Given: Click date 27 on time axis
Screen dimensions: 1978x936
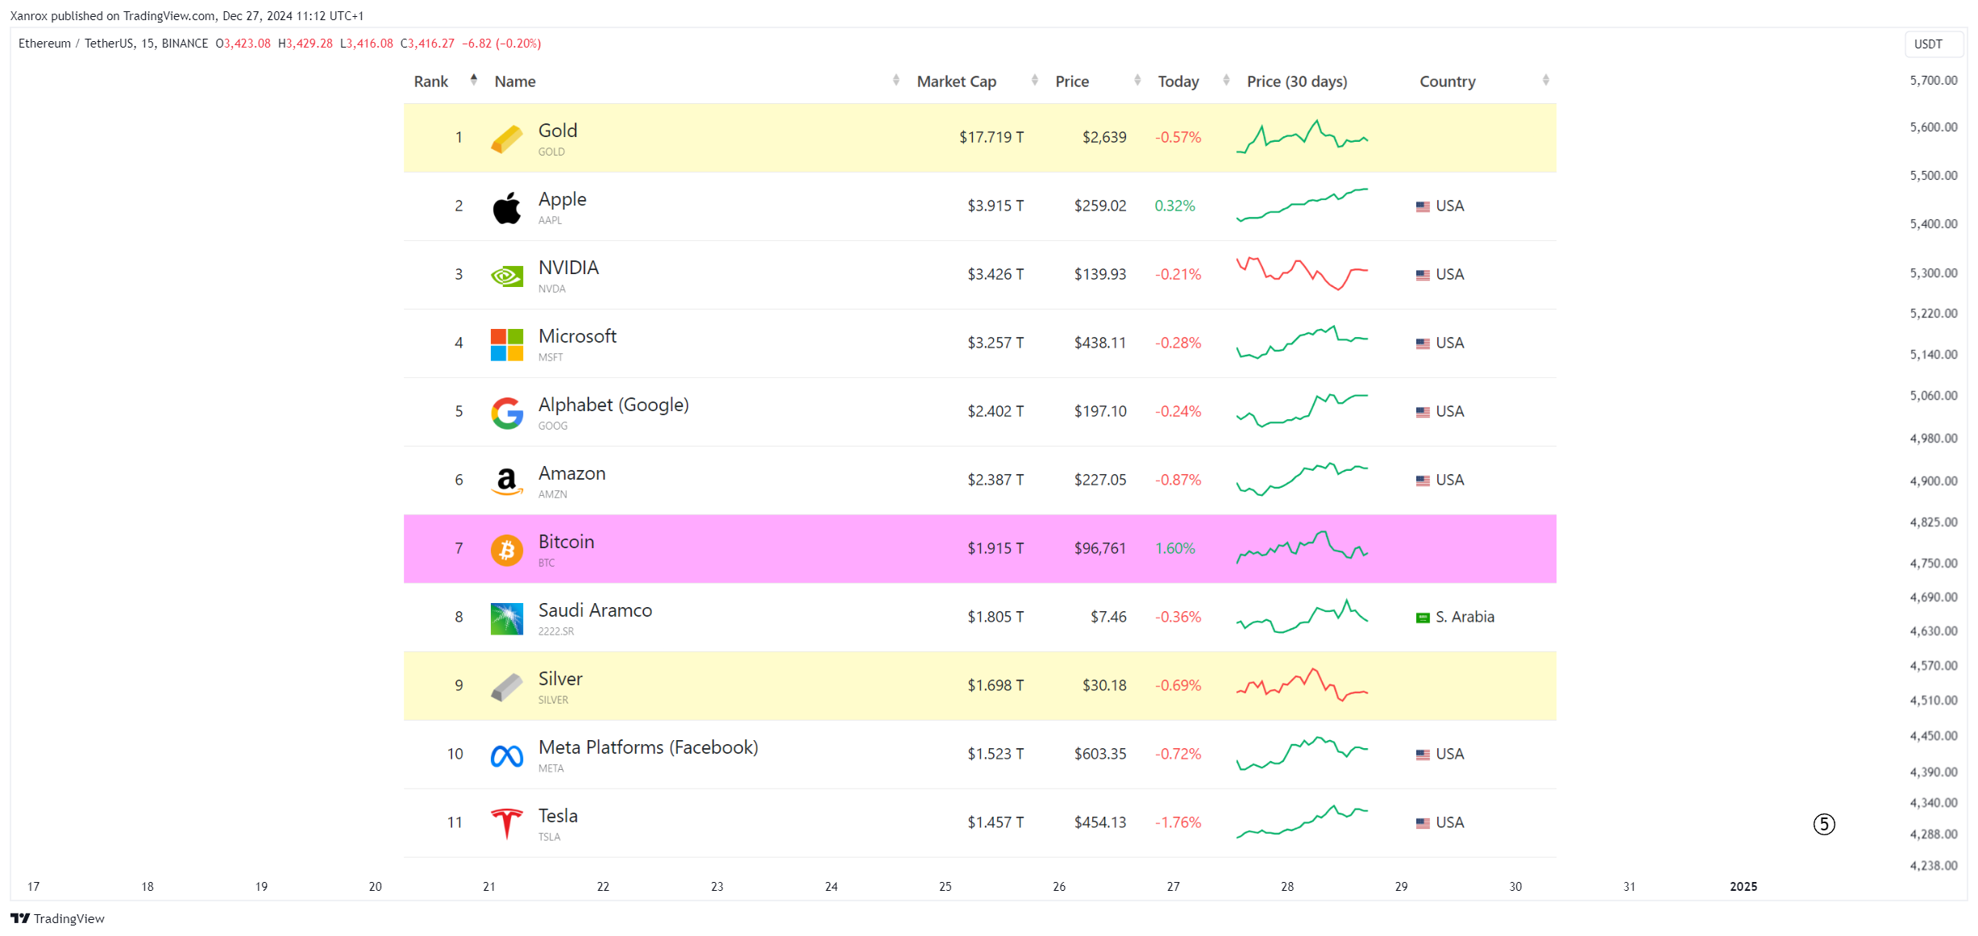Looking at the screenshot, I should coord(1173,886).
